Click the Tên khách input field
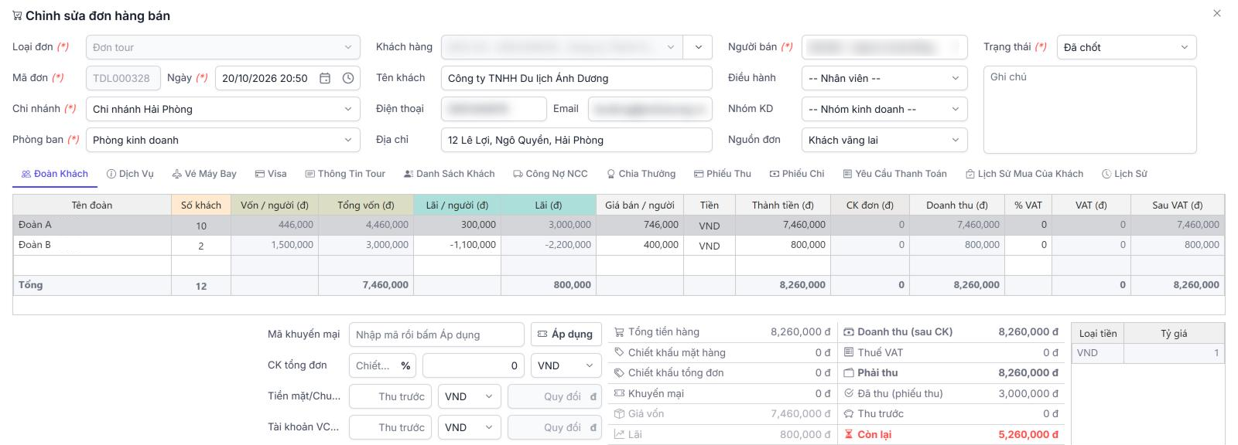 click(576, 78)
